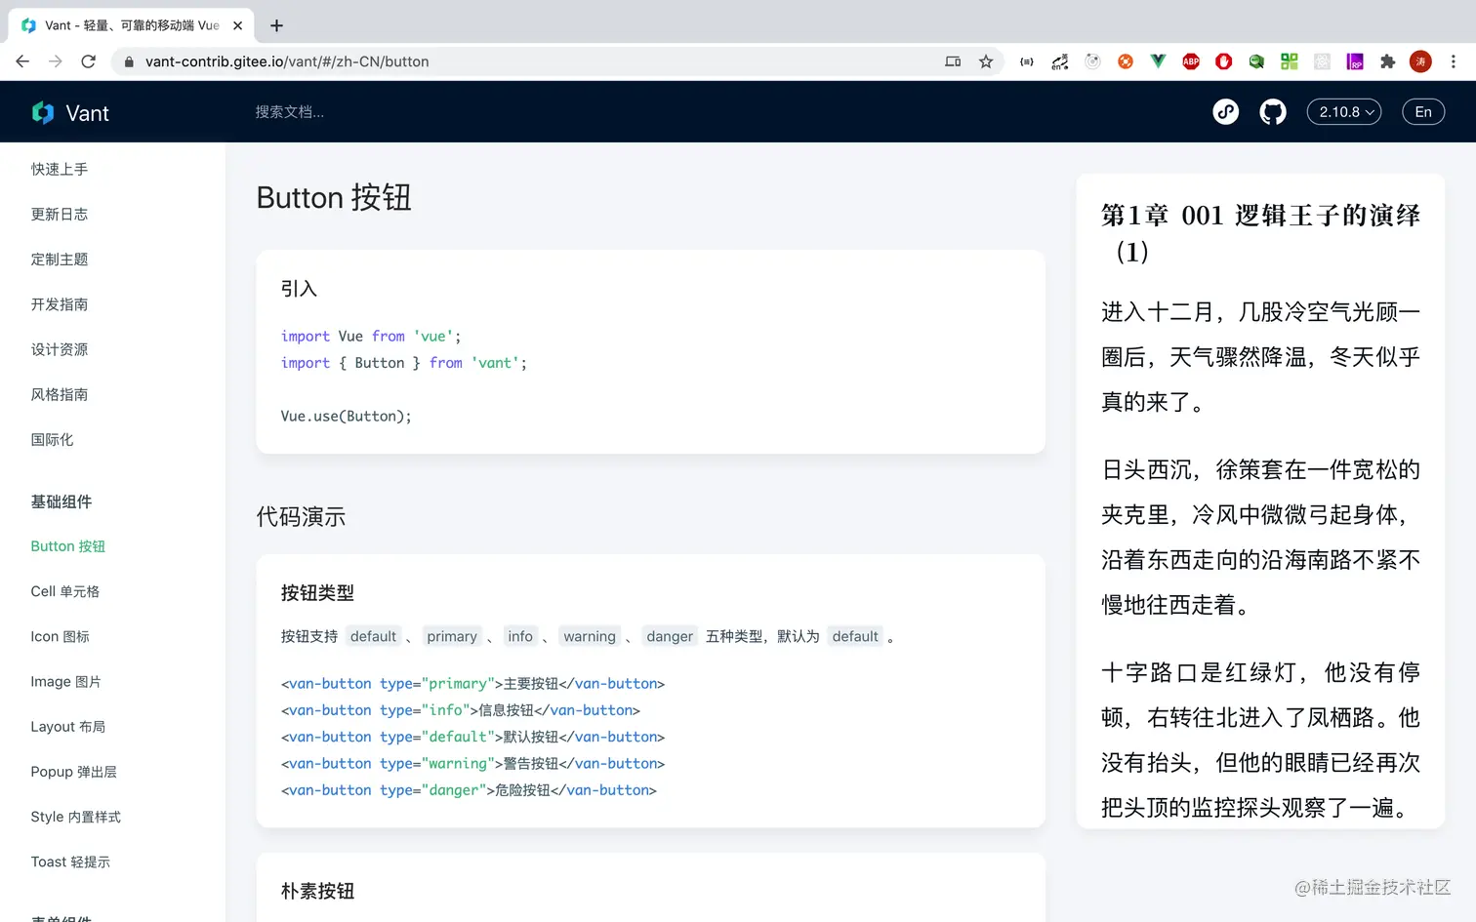1476x922 pixels.
Task: Click the green magnifier extension icon
Action: 1256,61
